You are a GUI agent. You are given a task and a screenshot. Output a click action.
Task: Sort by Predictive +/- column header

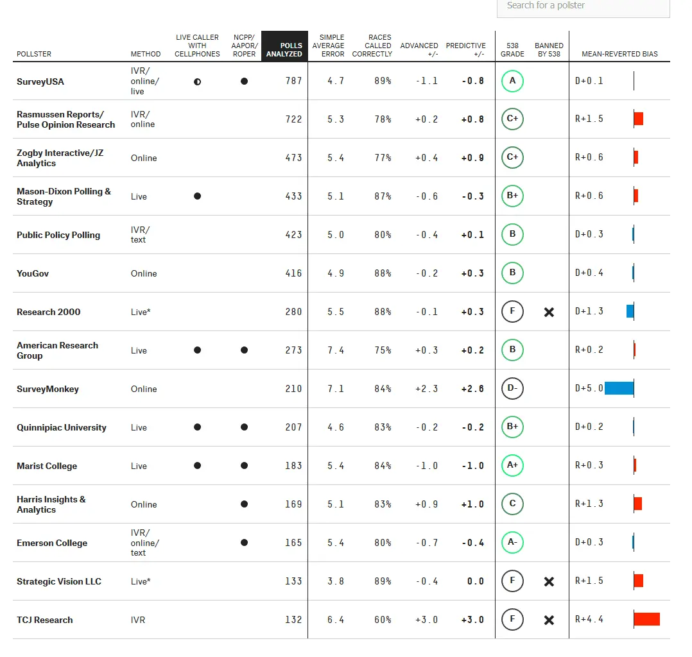(465, 49)
